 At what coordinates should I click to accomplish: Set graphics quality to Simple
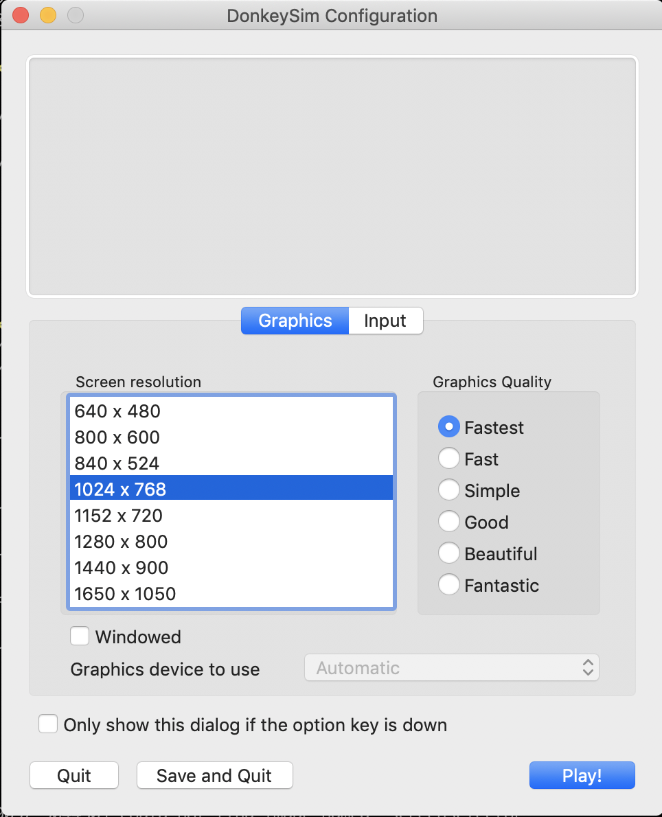click(449, 490)
